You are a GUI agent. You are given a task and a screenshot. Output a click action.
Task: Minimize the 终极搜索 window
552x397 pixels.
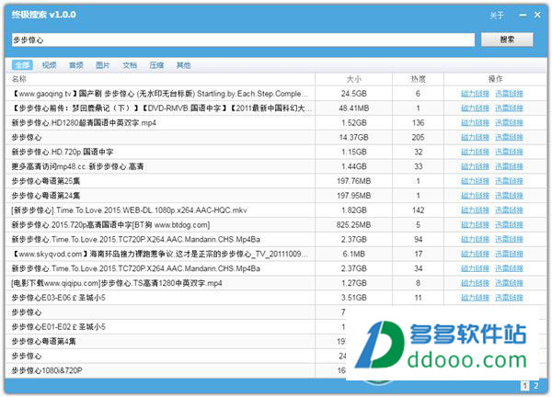(x=523, y=15)
